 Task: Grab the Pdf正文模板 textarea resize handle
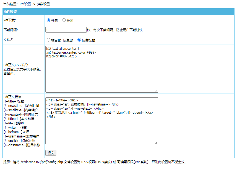click(156, 142)
